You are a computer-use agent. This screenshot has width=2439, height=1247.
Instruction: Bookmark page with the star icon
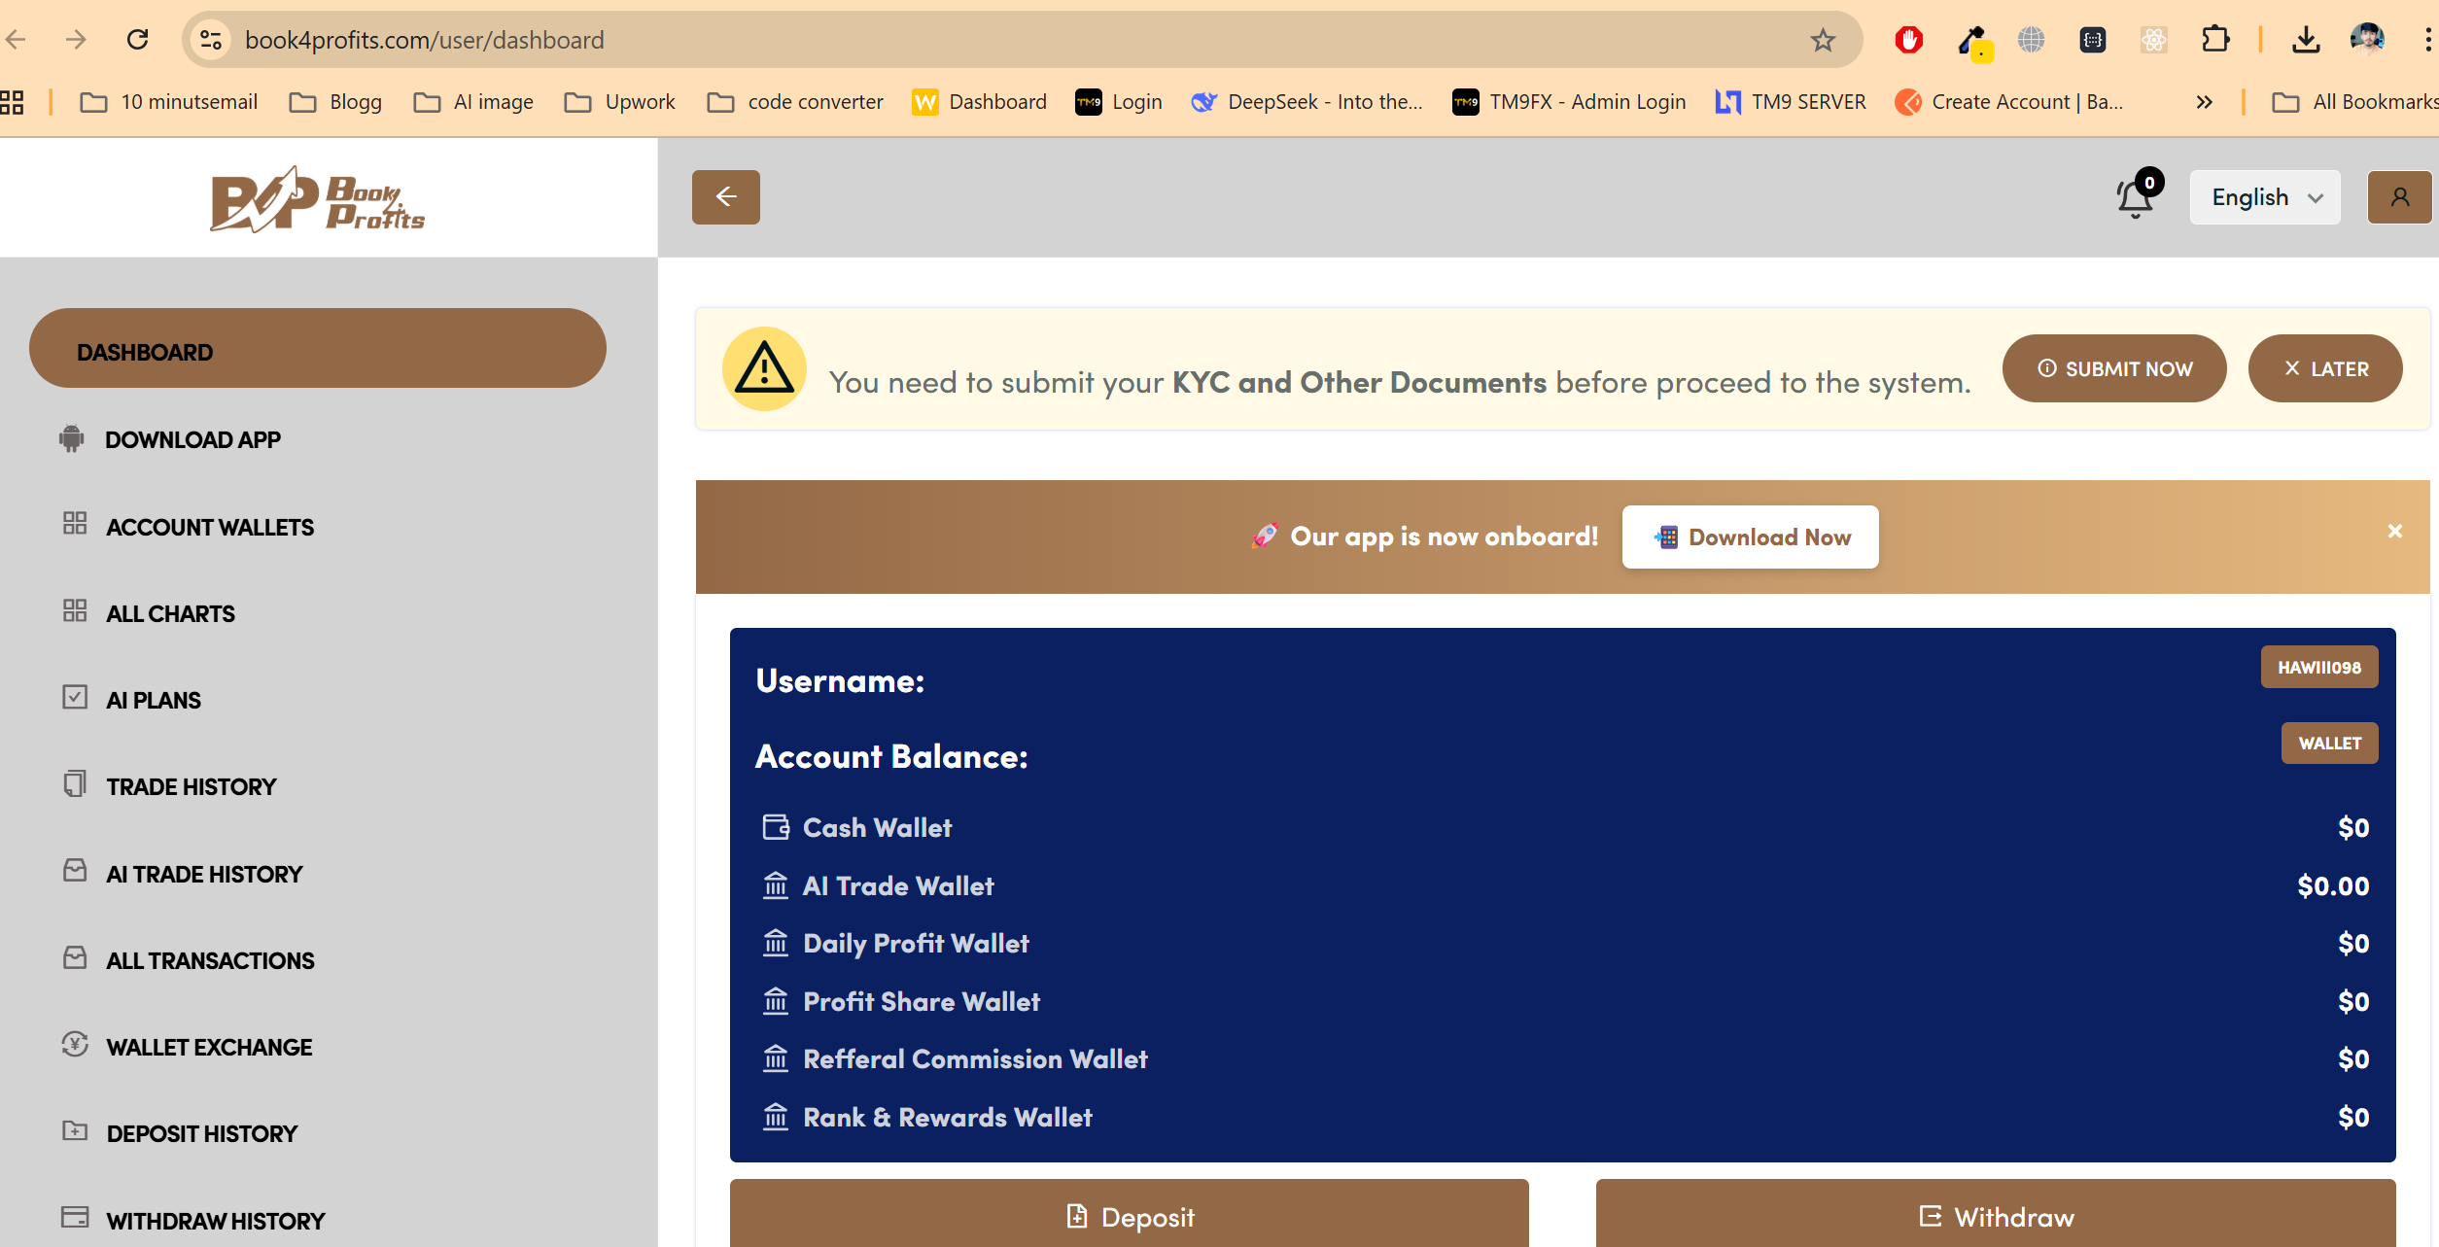(1823, 40)
